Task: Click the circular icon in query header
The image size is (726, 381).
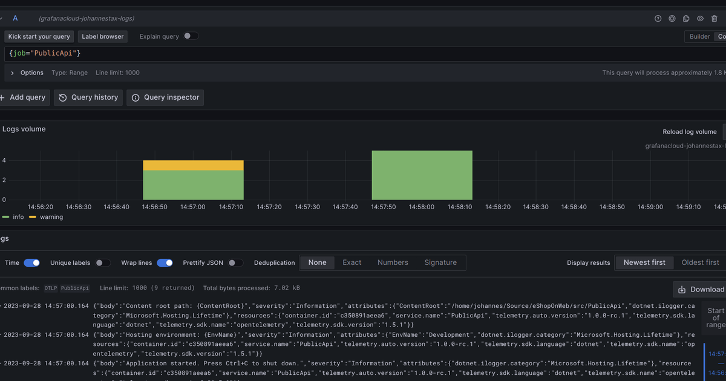Action: point(672,19)
